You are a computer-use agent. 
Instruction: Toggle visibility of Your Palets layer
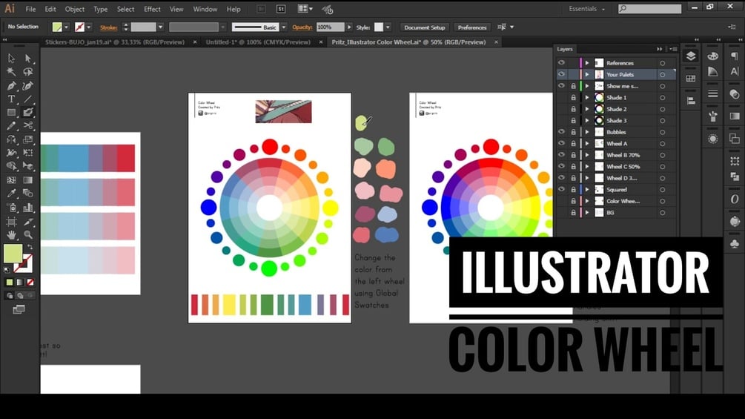pos(562,75)
